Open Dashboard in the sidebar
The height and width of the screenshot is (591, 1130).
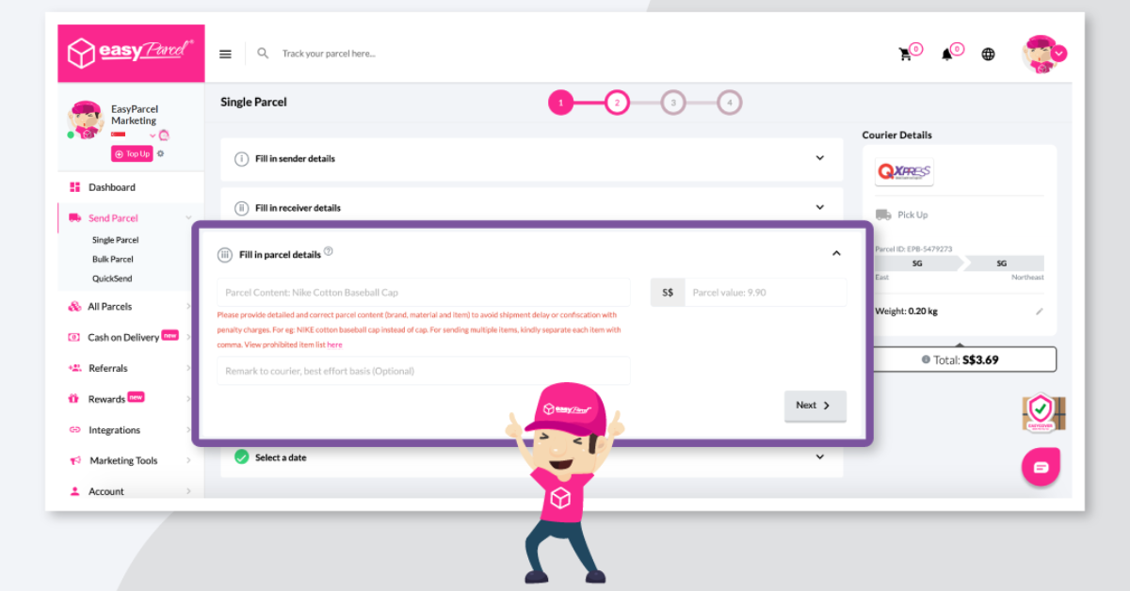[x=112, y=187]
